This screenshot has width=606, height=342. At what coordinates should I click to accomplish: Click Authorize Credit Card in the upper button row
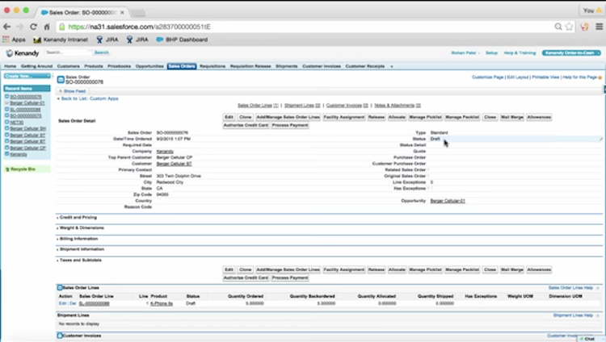point(246,125)
